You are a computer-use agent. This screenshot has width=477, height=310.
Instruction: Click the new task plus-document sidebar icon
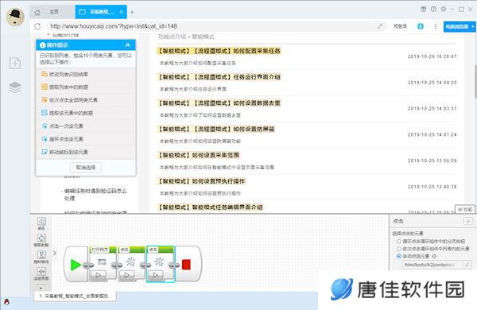pos(15,63)
